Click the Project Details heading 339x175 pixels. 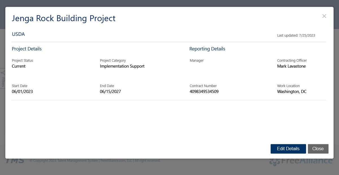tap(27, 49)
